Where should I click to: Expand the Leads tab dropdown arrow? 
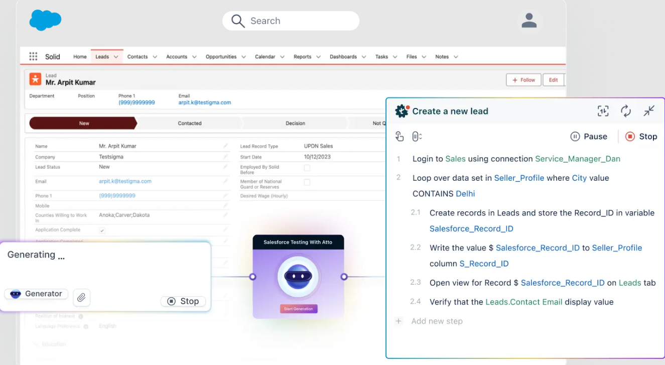click(x=116, y=57)
